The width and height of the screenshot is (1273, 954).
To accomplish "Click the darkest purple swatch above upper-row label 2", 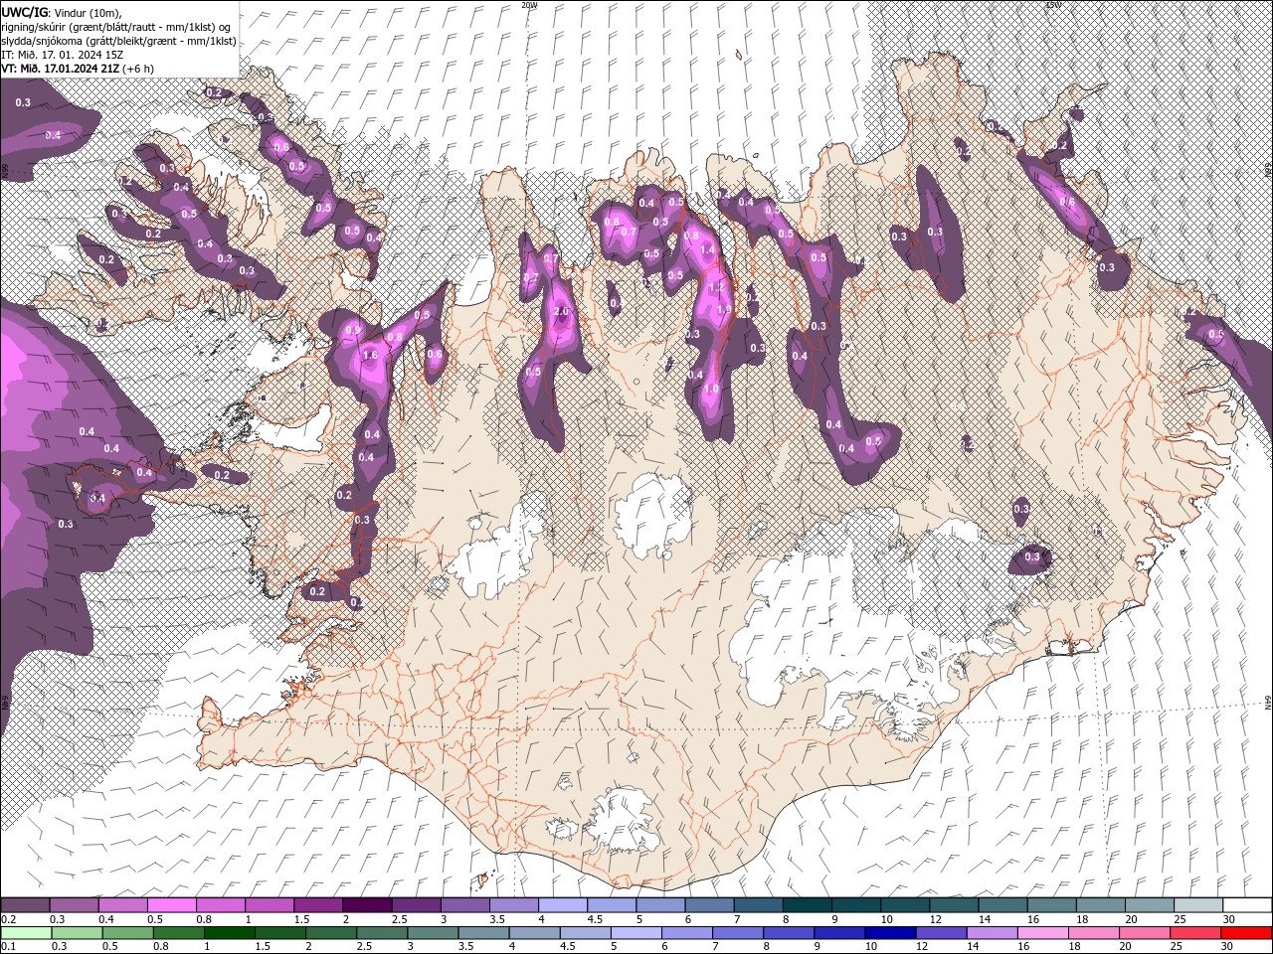I will (367, 905).
